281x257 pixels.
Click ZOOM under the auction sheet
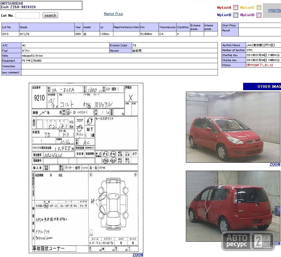[x=138, y=255]
